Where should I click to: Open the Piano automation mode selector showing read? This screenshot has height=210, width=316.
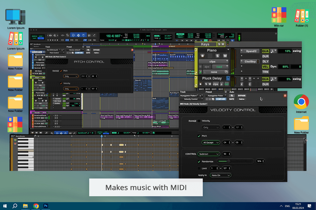[x=220, y=67]
